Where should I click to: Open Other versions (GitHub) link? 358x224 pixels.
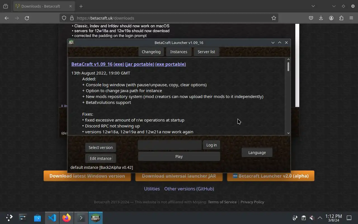coord(189,189)
